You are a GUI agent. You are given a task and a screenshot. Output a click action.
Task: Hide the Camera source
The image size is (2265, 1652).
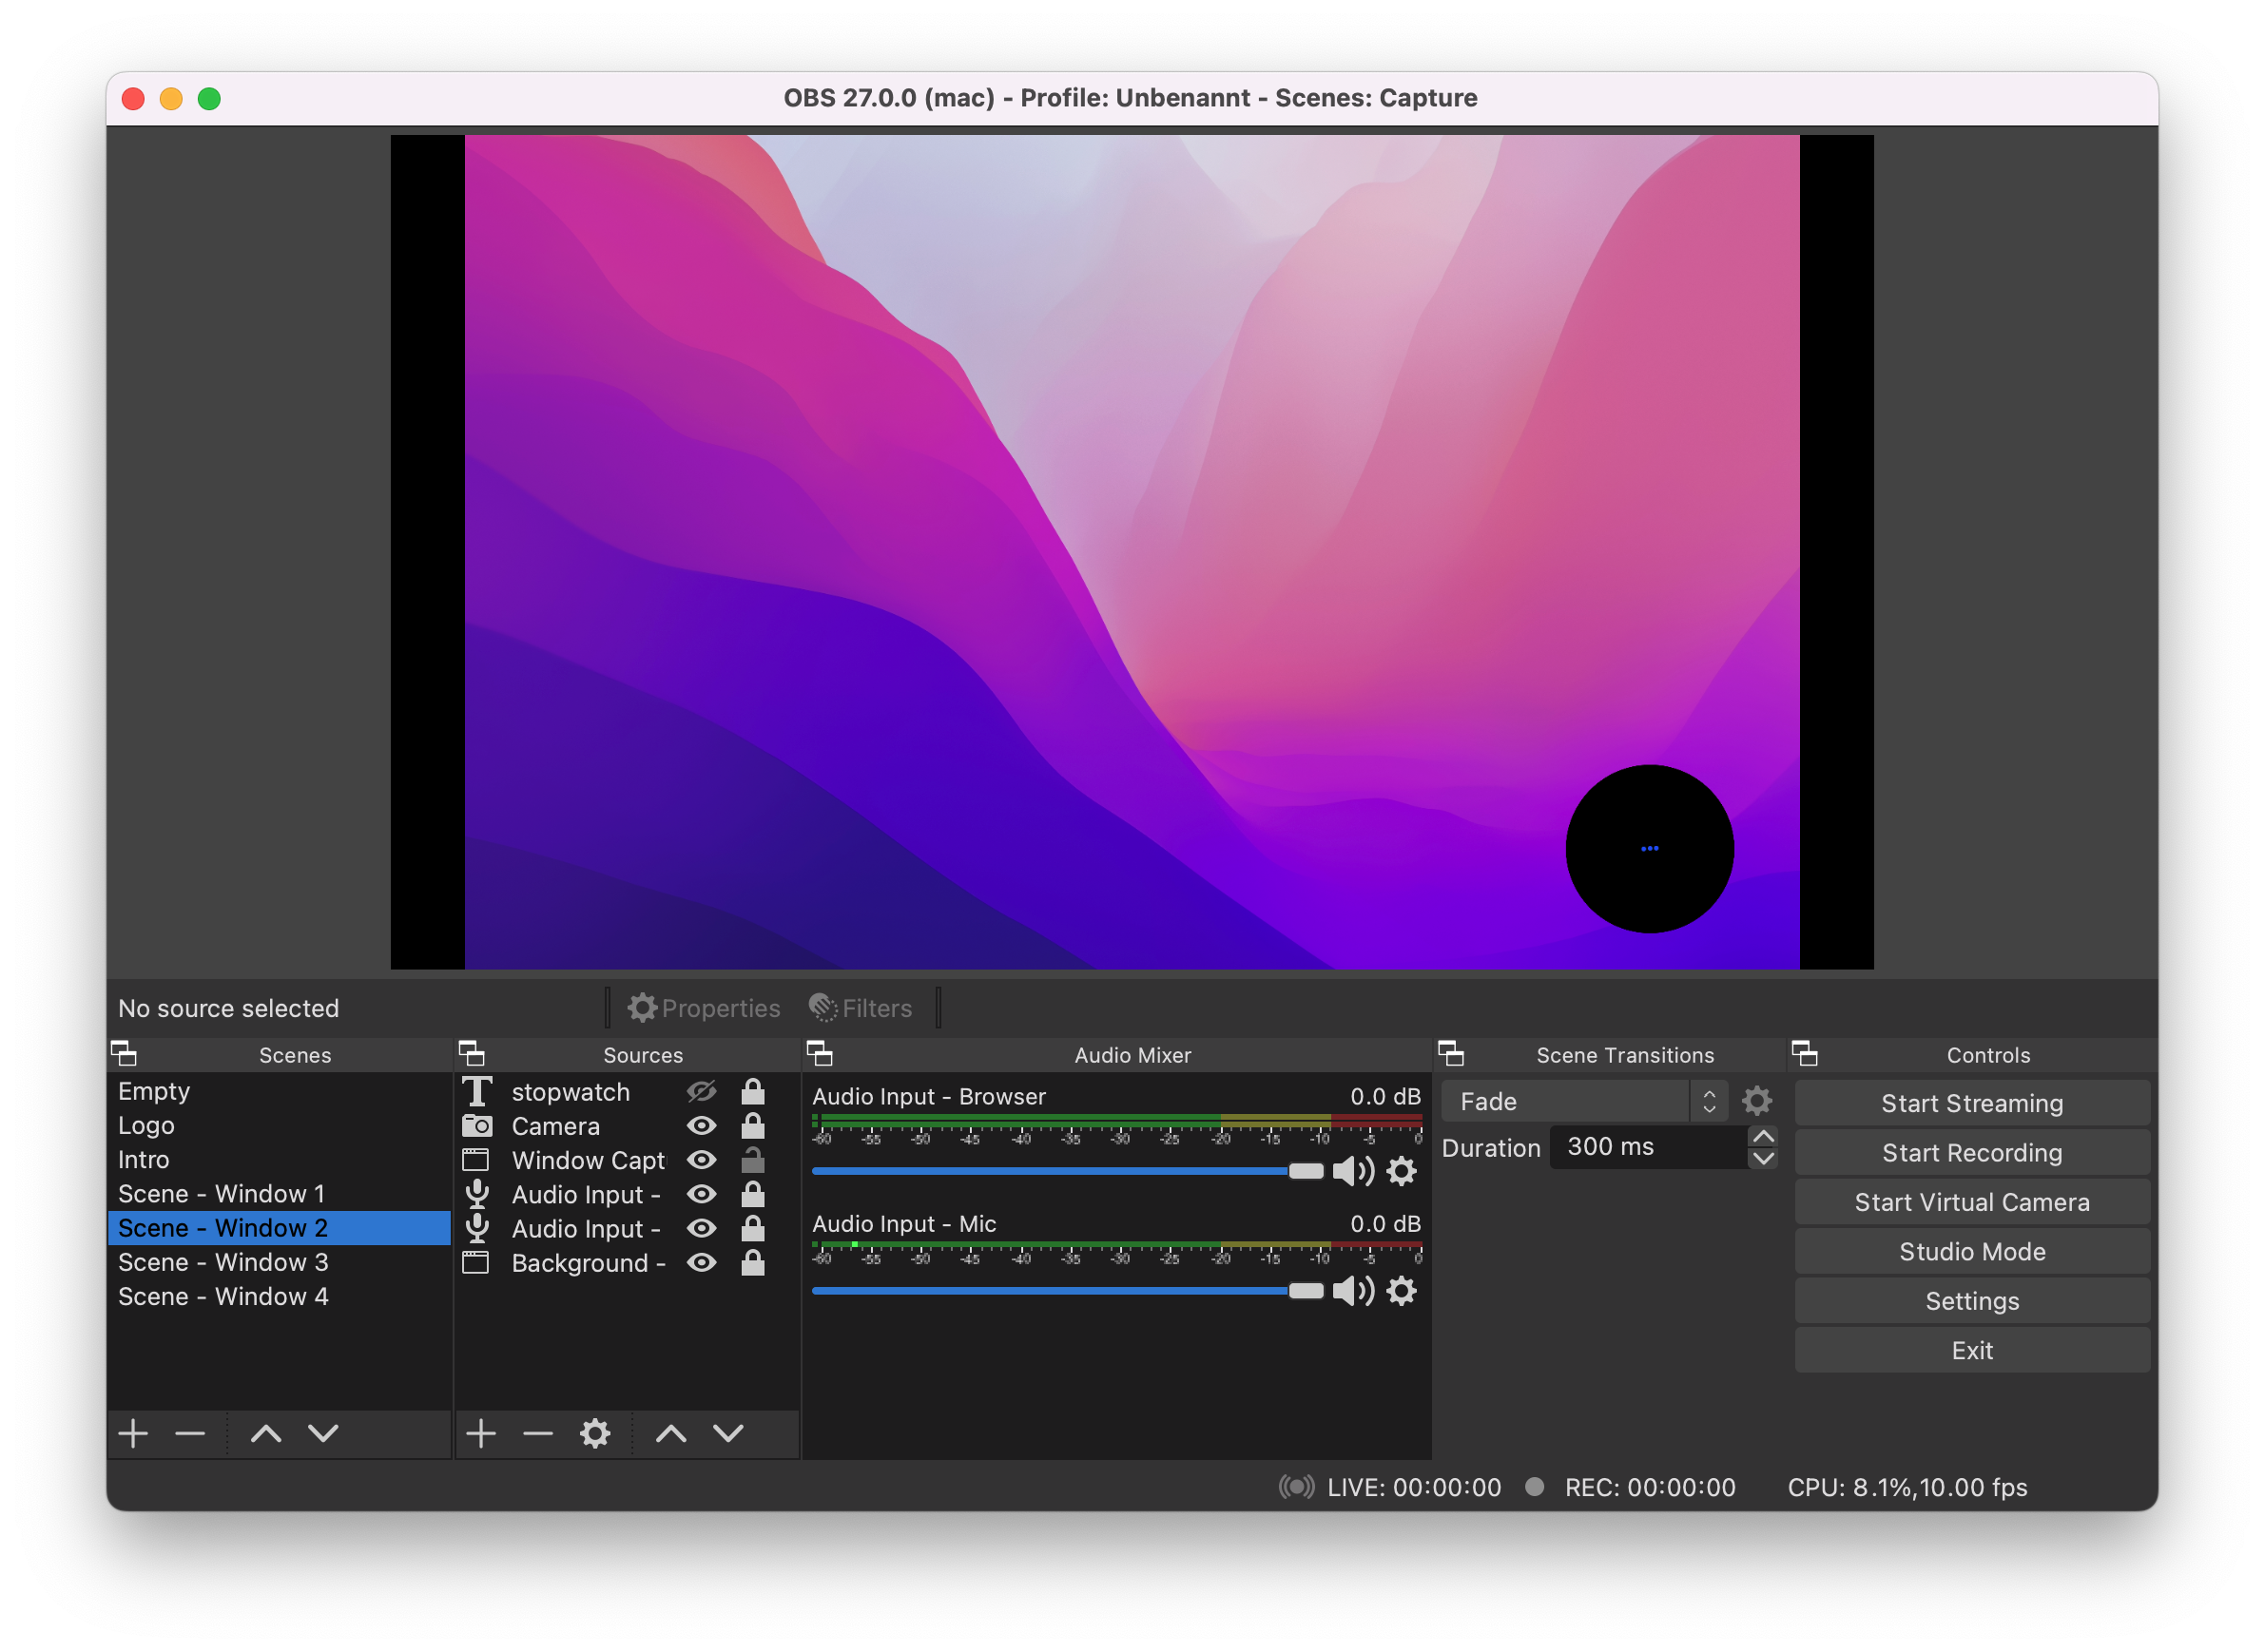pyautogui.click(x=702, y=1125)
